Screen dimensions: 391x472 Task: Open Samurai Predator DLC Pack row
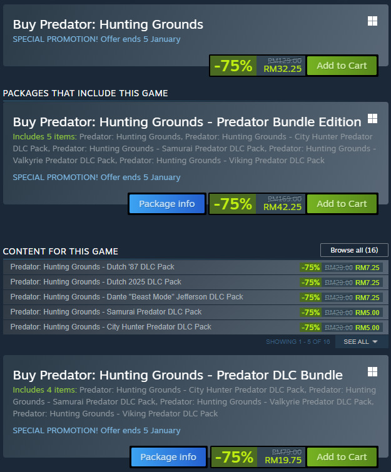[x=106, y=312]
